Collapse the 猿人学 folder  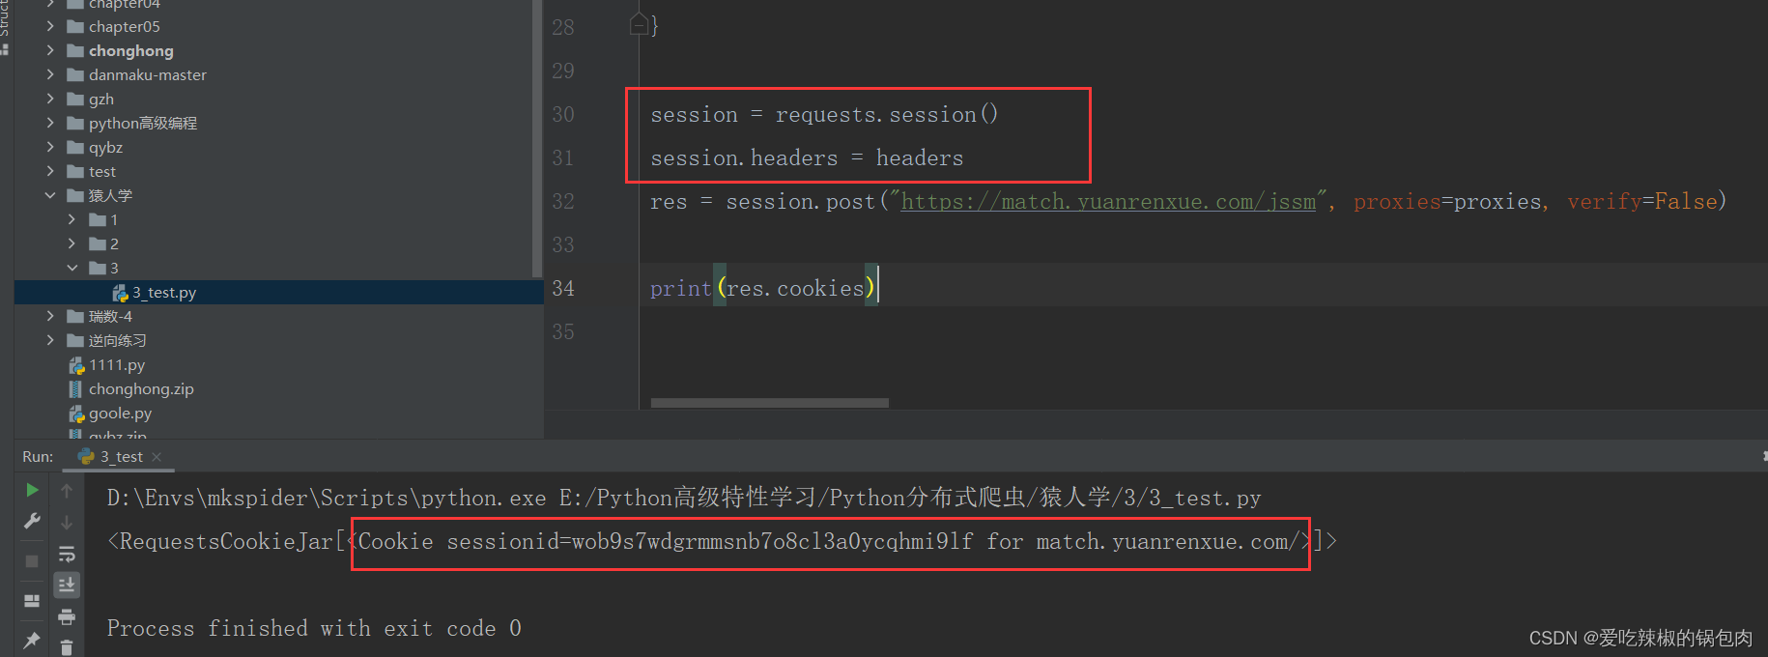(x=50, y=196)
